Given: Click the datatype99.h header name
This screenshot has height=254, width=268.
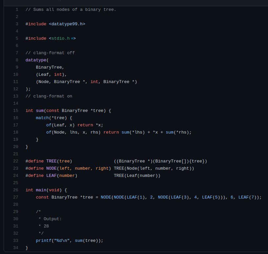Looking at the screenshot, I should pos(67,24).
